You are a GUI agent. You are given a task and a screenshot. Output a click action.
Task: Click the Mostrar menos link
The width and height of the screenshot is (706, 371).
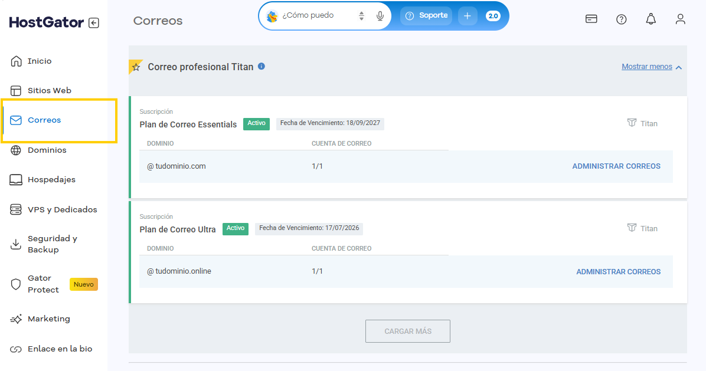[x=646, y=67]
